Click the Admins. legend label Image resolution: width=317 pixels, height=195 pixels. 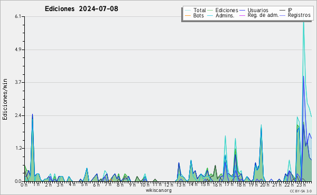pyautogui.click(x=225, y=15)
